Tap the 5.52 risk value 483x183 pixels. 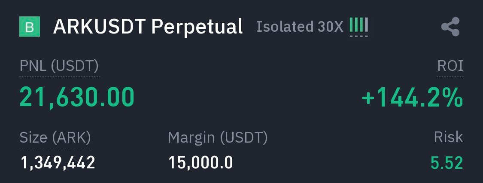(447, 163)
